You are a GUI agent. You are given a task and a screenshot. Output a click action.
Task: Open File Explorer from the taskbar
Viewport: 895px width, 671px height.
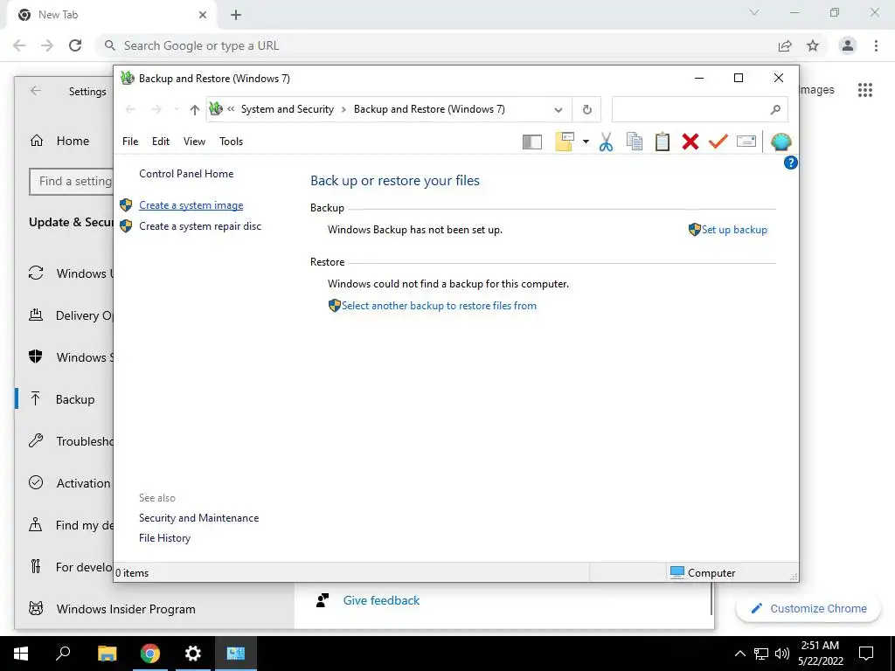tap(107, 654)
